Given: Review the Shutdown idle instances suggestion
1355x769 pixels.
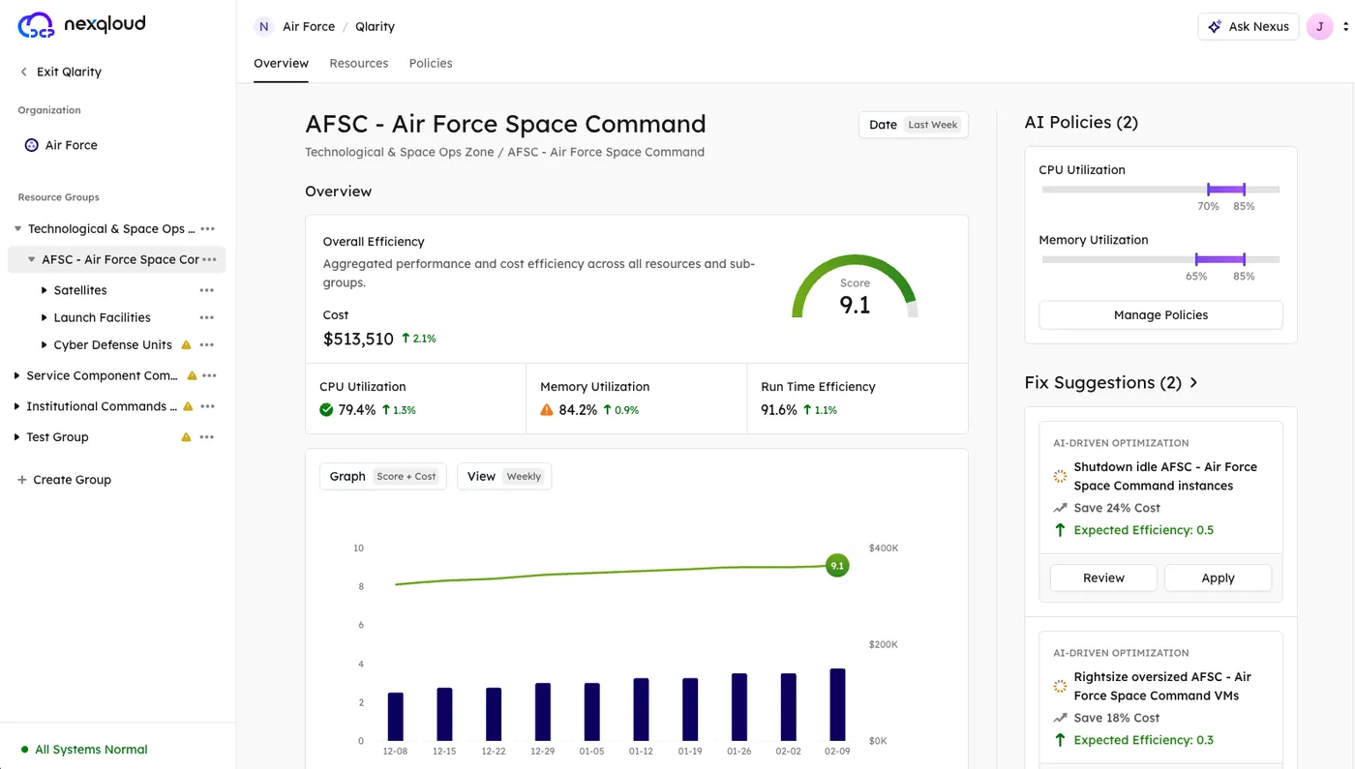Looking at the screenshot, I should tap(1103, 577).
